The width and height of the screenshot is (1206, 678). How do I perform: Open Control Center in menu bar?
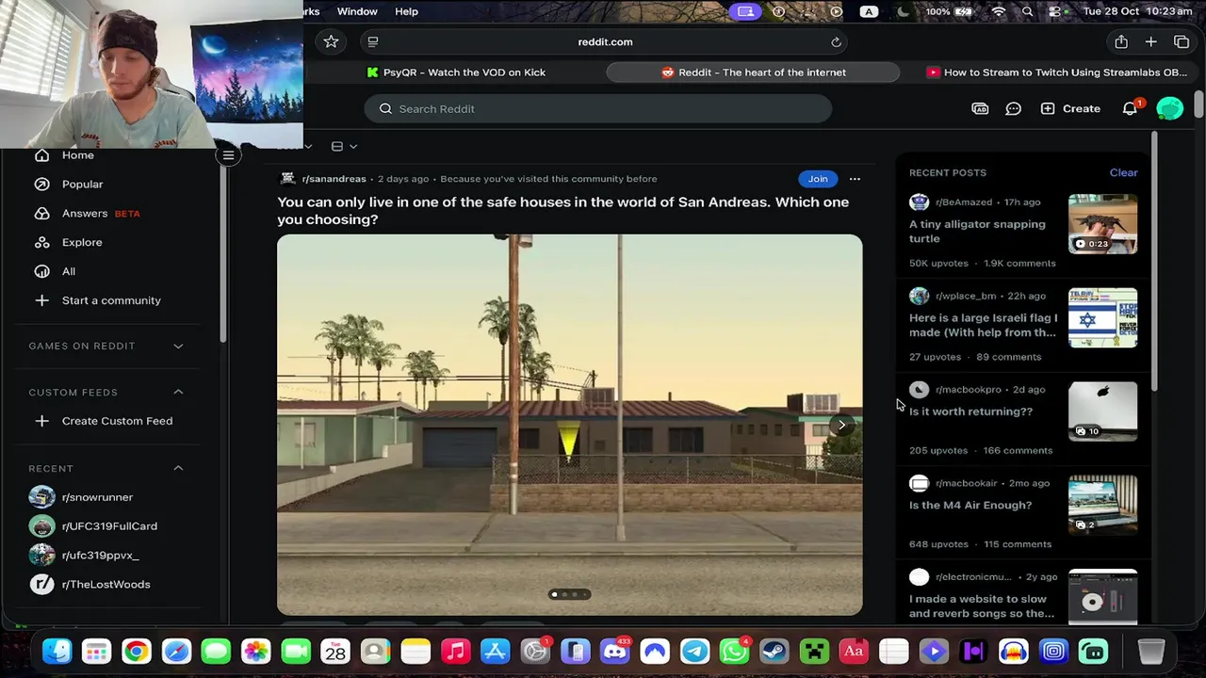[1055, 11]
